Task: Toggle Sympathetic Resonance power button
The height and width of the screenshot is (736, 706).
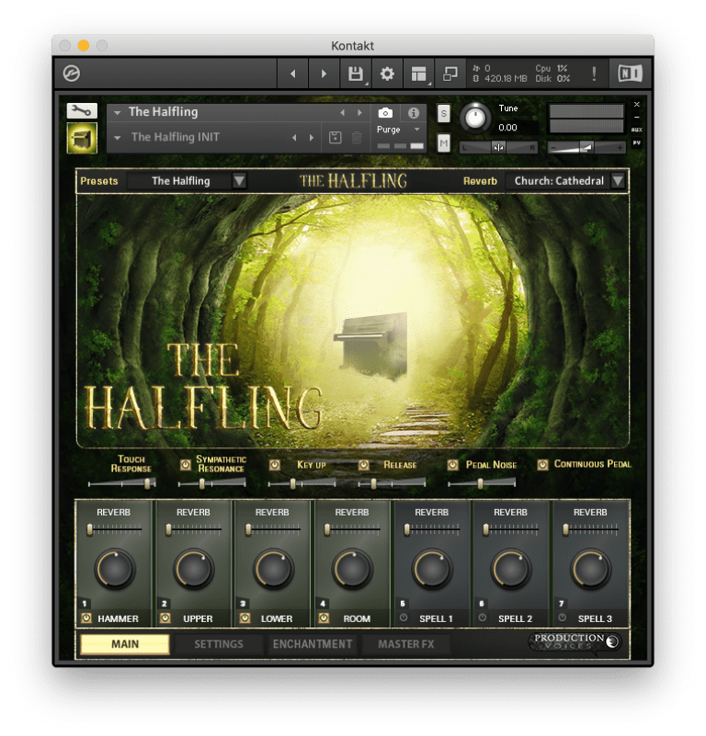Action: [186, 465]
